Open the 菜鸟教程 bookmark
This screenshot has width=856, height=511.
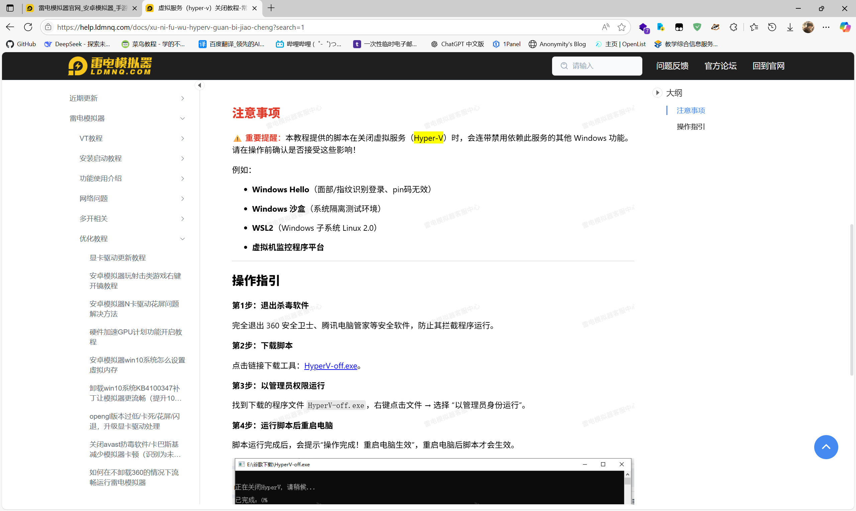click(x=153, y=44)
